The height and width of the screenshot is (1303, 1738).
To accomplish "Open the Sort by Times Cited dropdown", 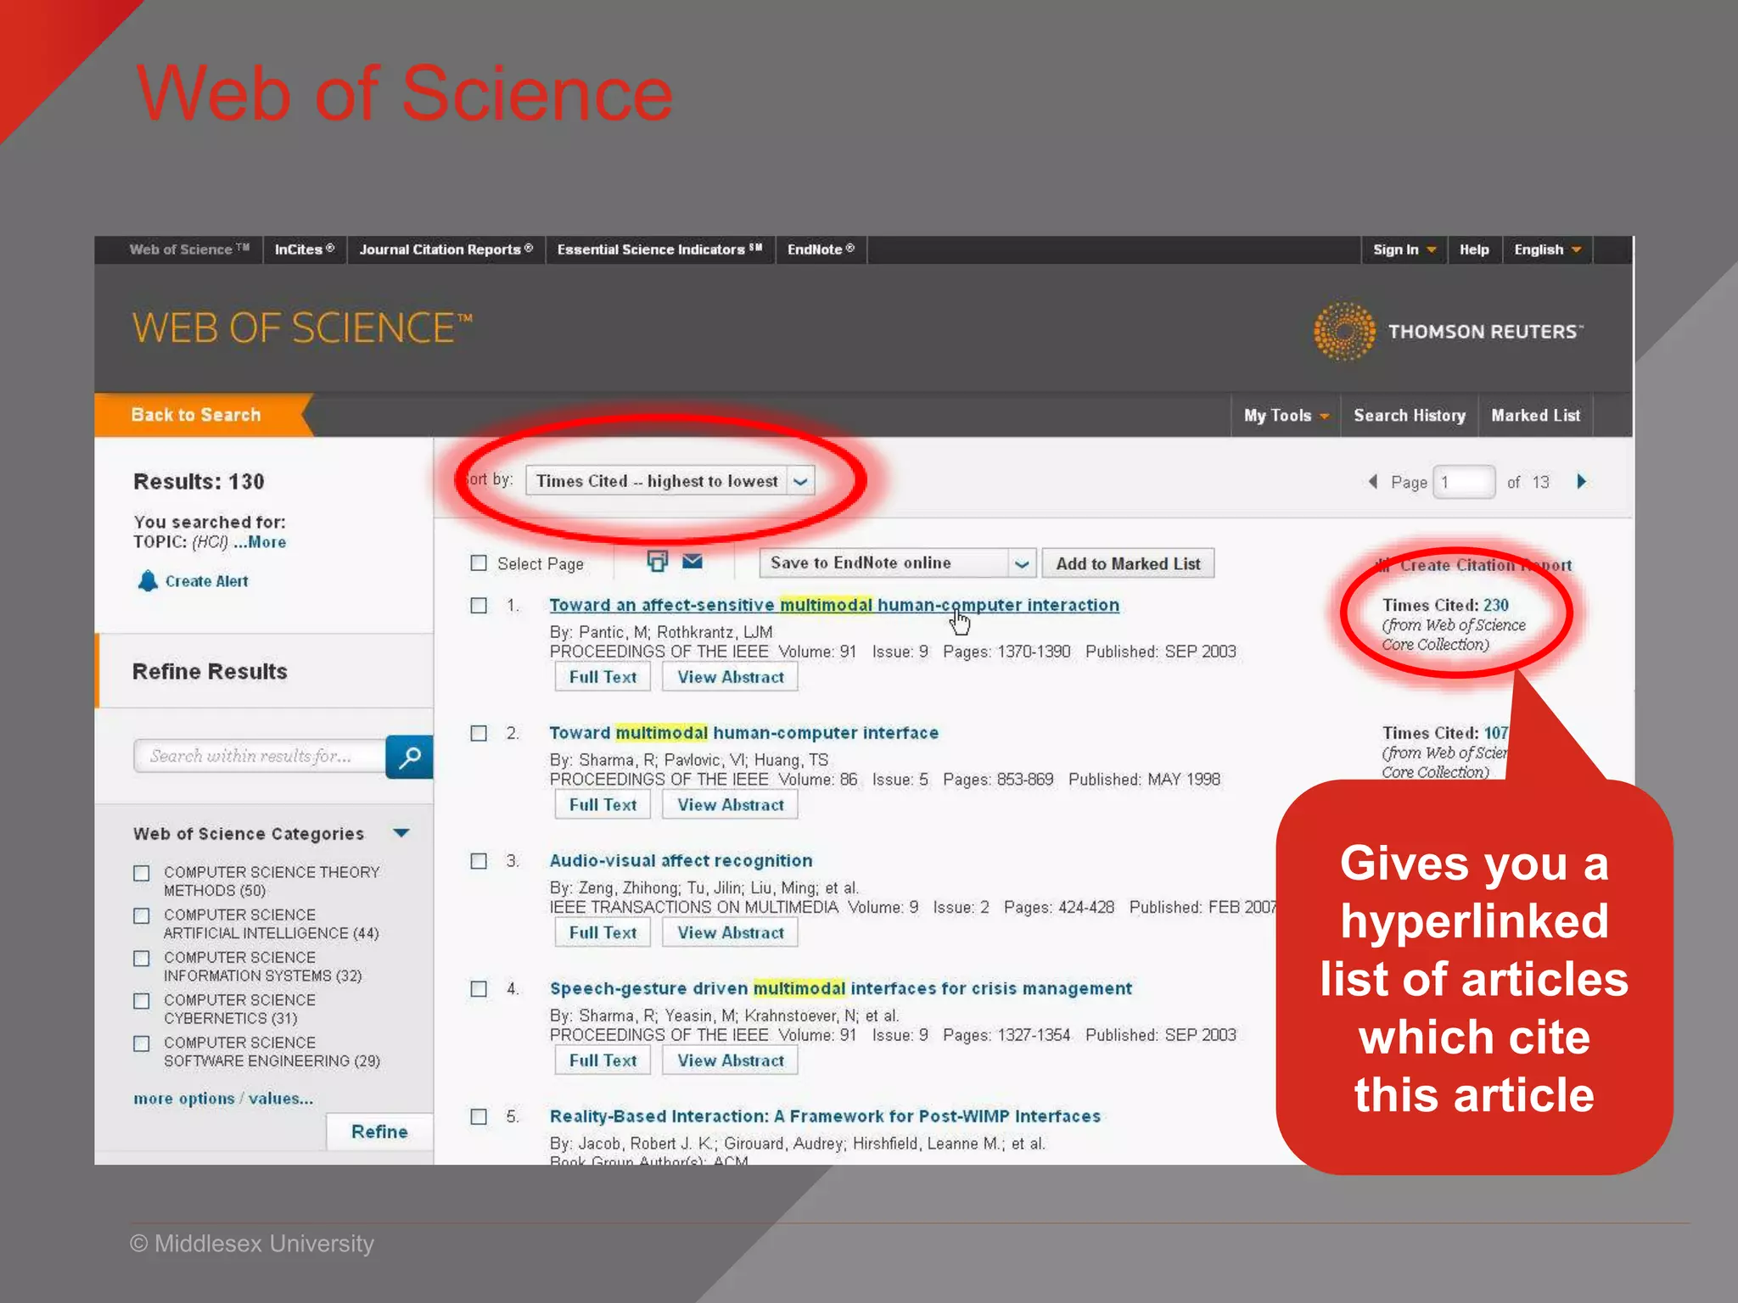I will click(670, 481).
